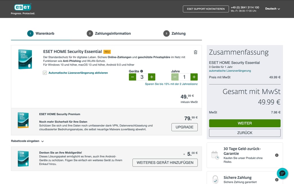Click 'Denken Sie an Ihre Mobilgeräte!' heading
Screen dimensions: 294x184
(60, 152)
